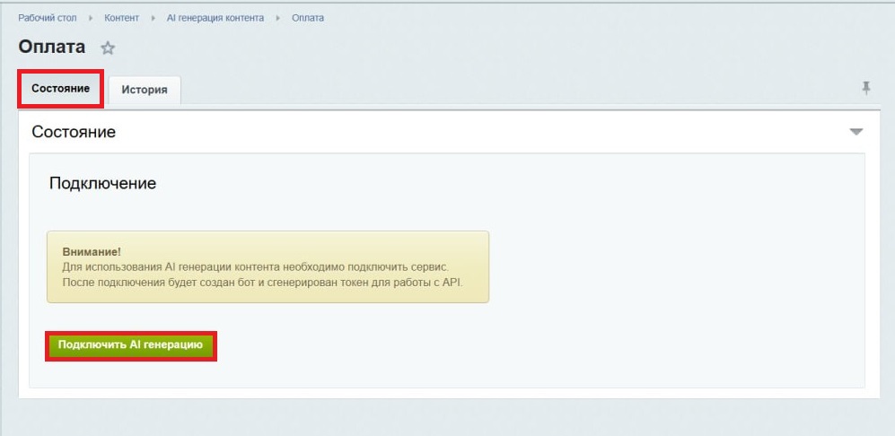
Task: Open the История tab
Action: pos(145,90)
